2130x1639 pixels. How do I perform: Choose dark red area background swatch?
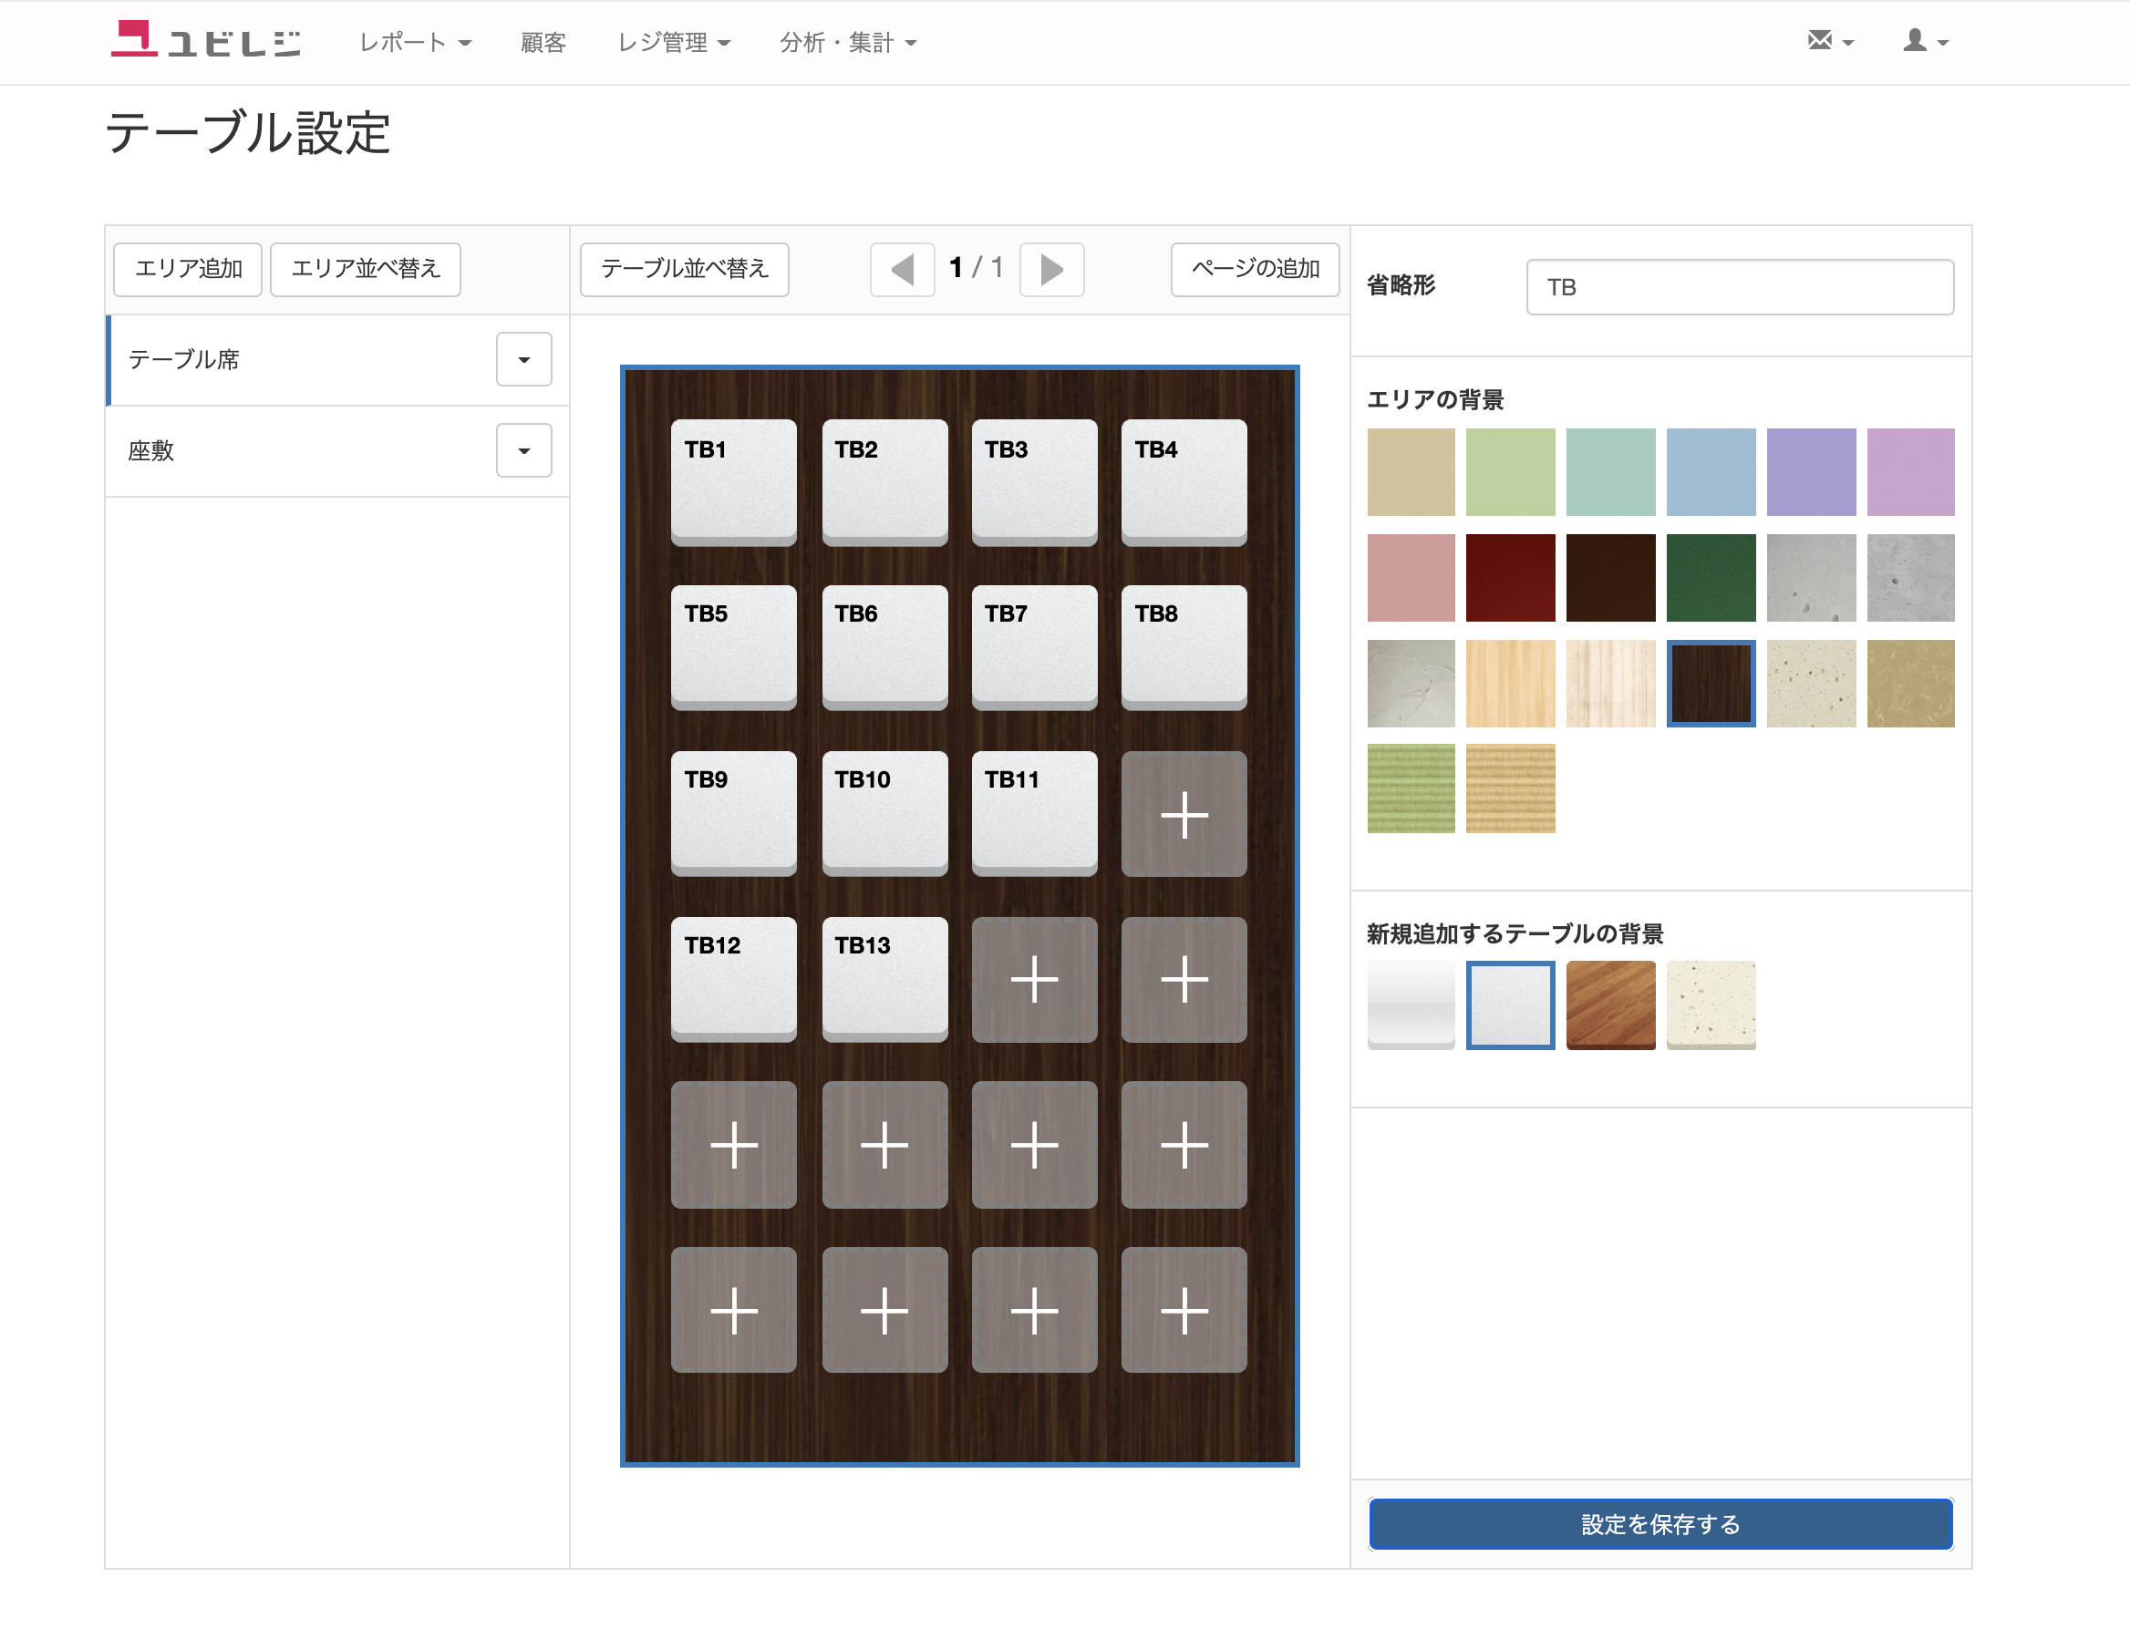click(1510, 577)
